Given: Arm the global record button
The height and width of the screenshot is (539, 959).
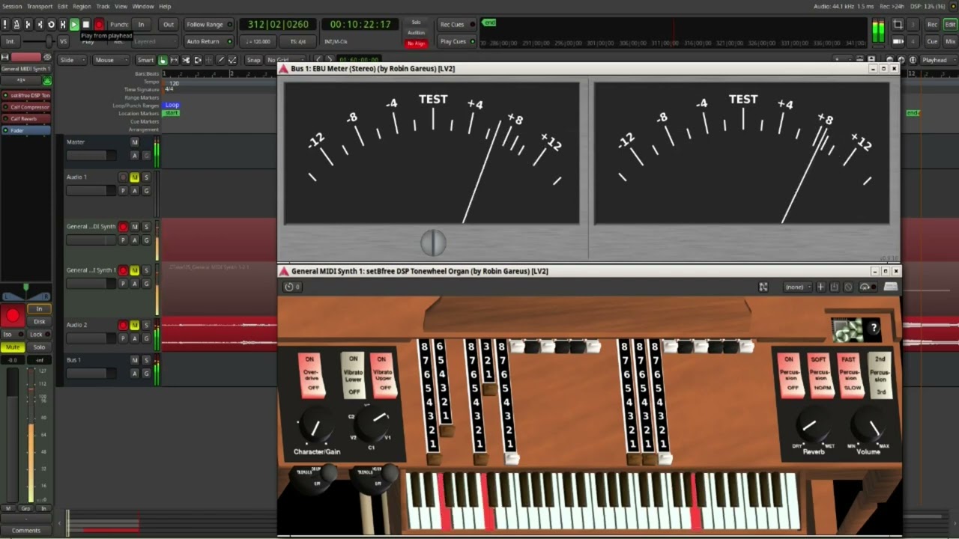Looking at the screenshot, I should point(98,25).
